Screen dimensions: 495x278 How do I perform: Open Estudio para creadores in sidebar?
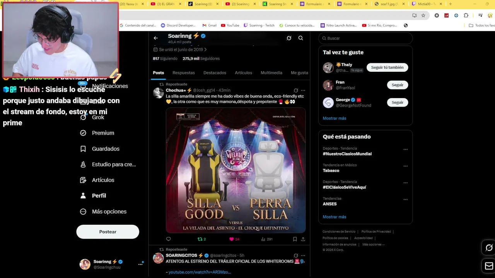pos(108,164)
